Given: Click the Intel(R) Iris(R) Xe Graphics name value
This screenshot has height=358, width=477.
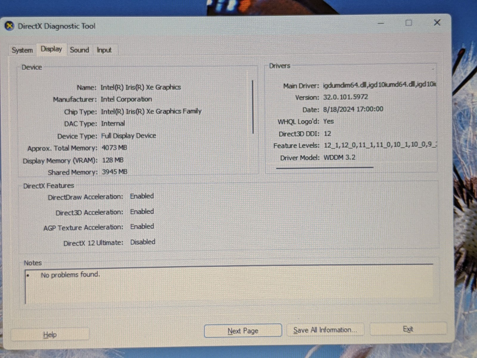Looking at the screenshot, I should 141,87.
